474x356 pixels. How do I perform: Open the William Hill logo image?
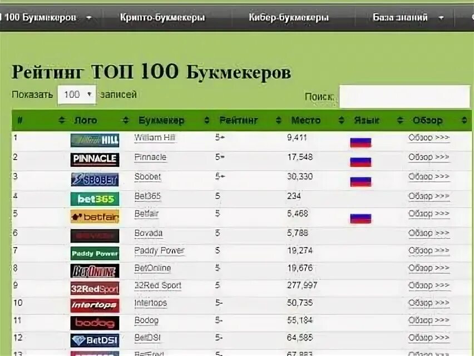[95, 140]
